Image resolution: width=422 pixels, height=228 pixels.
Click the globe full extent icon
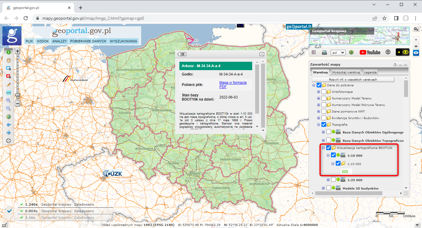coord(8,116)
